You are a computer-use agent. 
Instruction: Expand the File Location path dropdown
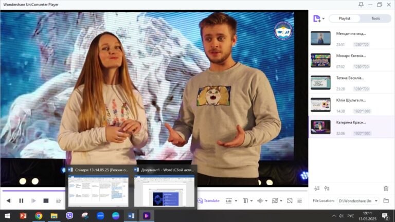pyautogui.click(x=375, y=201)
